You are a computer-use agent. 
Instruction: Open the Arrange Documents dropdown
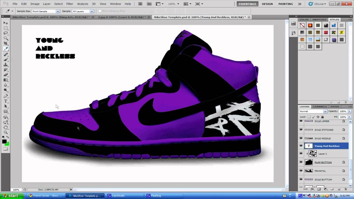[x=188, y=4]
